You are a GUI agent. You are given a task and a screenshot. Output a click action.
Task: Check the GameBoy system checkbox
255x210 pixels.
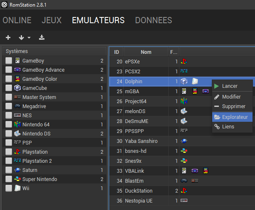coord(9,61)
